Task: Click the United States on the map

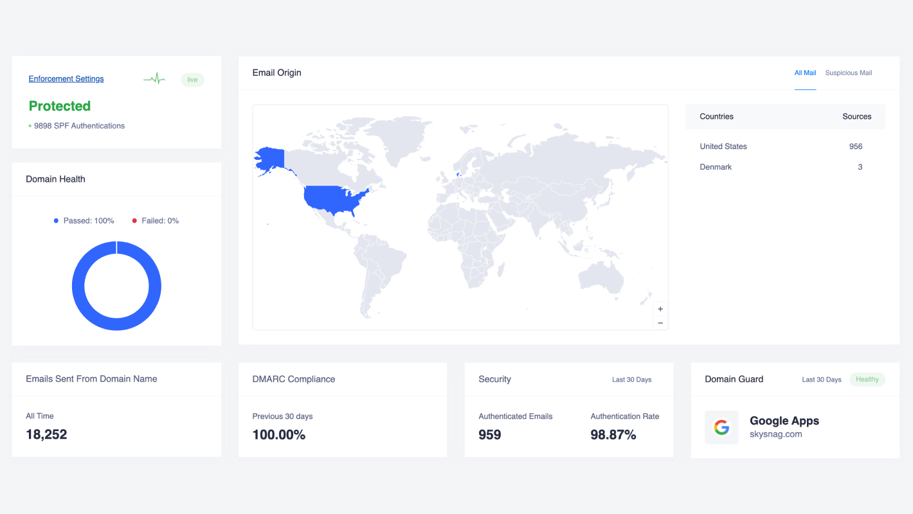Action: tap(334, 198)
